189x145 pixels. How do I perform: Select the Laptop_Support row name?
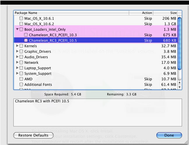38,68
